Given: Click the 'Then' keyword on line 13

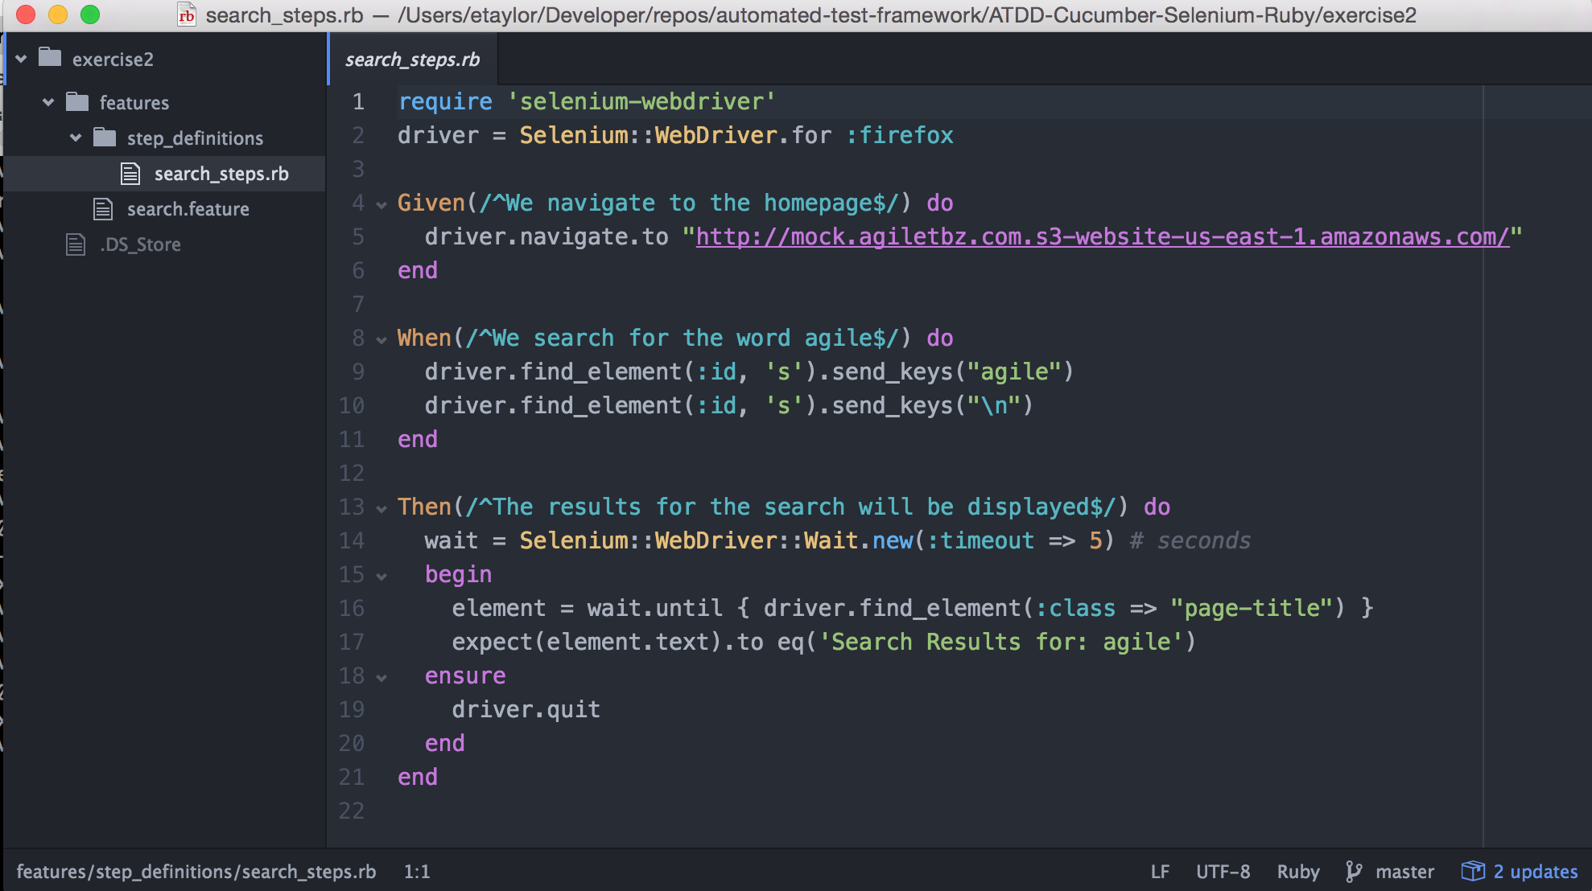Looking at the screenshot, I should click(x=424, y=507).
